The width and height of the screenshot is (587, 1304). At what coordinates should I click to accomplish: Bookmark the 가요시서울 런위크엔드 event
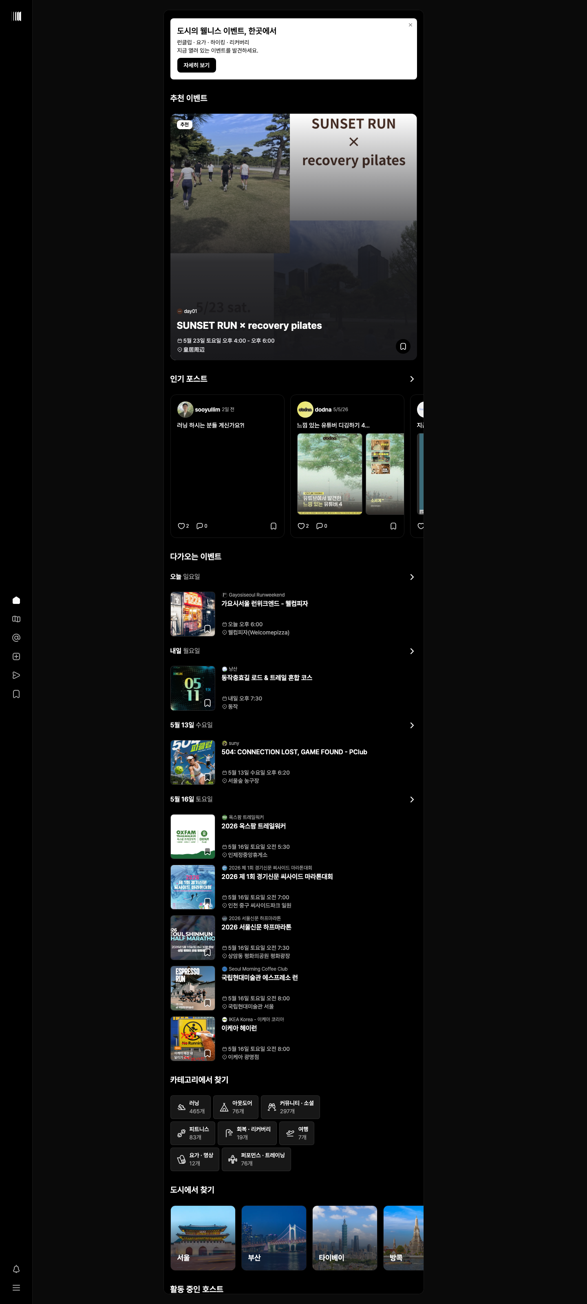point(207,629)
